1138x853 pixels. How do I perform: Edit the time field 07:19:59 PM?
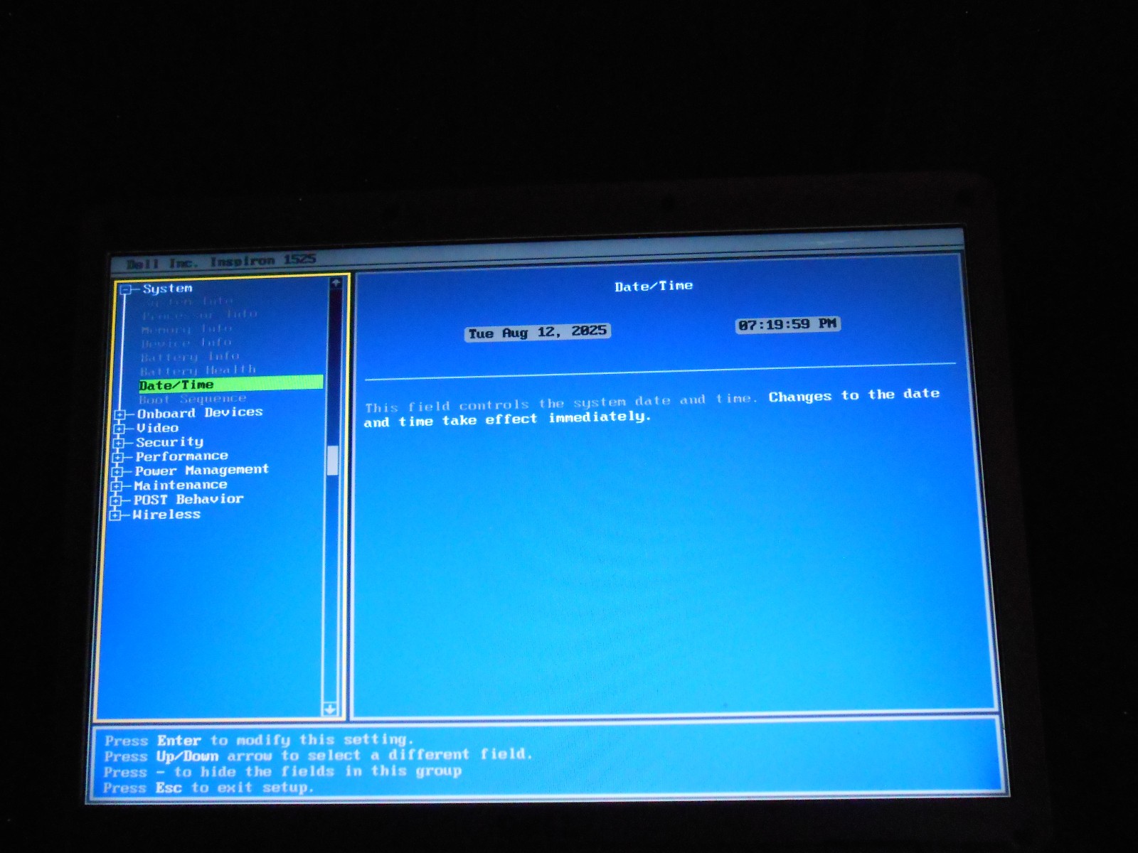(x=787, y=325)
